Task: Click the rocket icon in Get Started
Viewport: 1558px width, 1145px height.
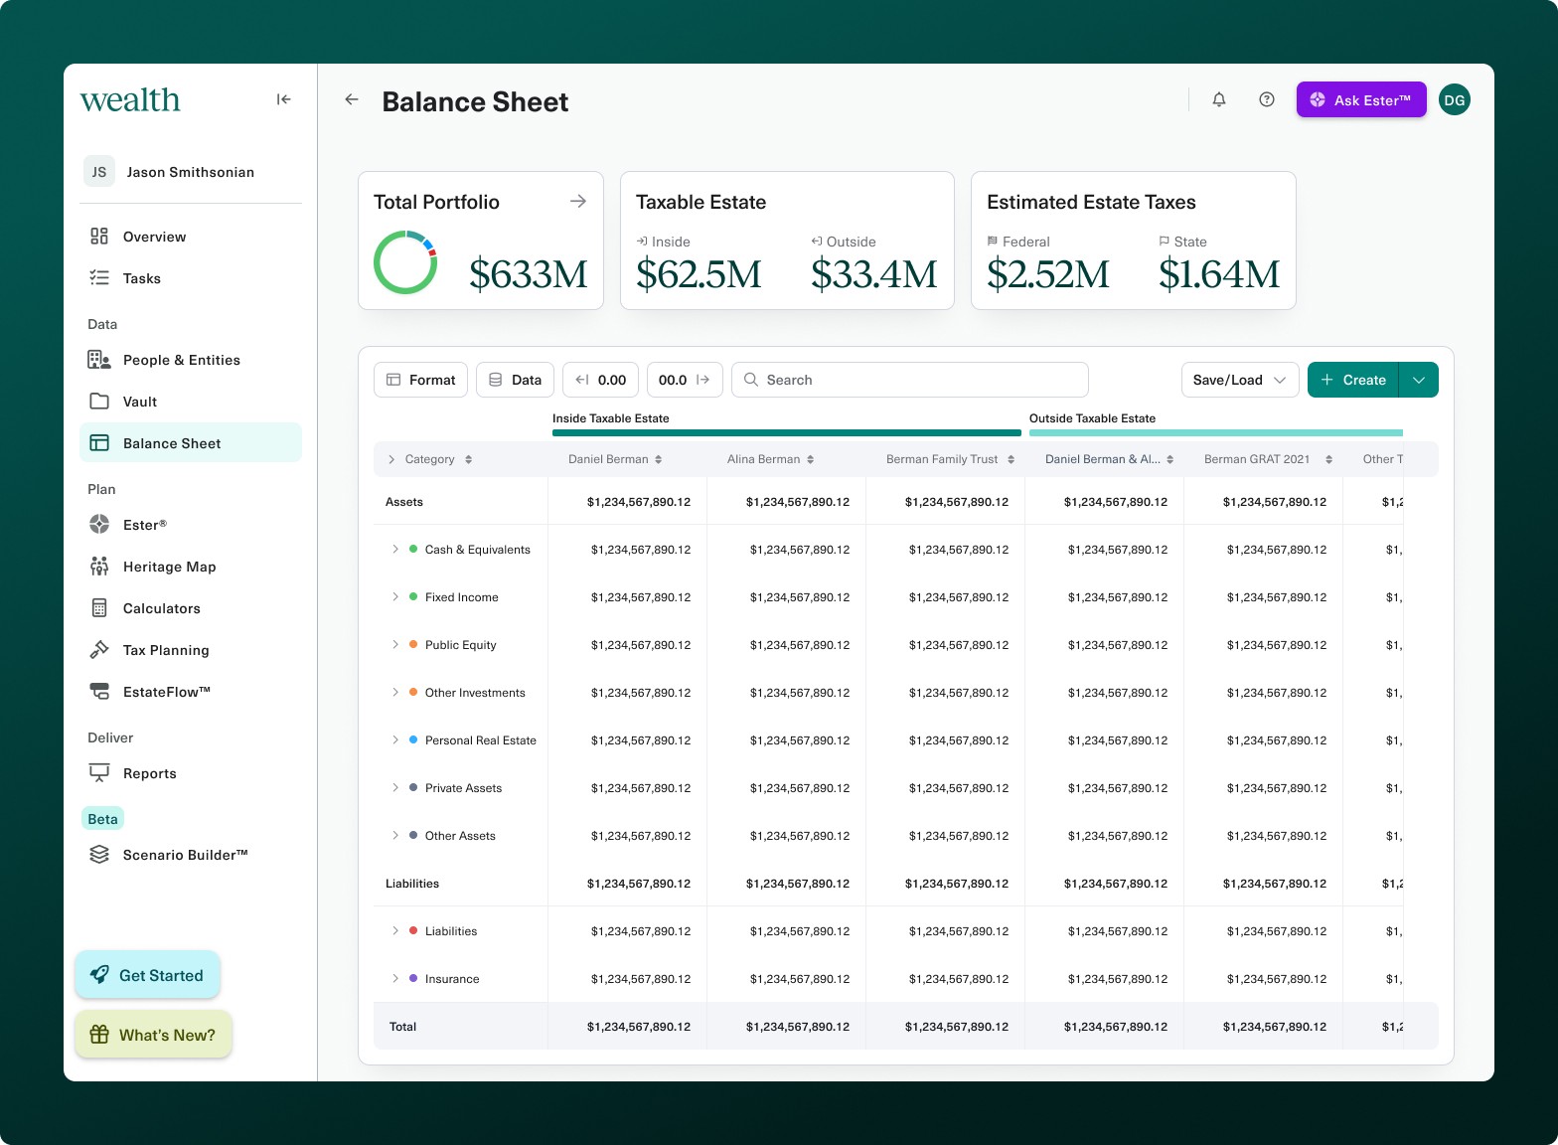Action: tap(99, 975)
